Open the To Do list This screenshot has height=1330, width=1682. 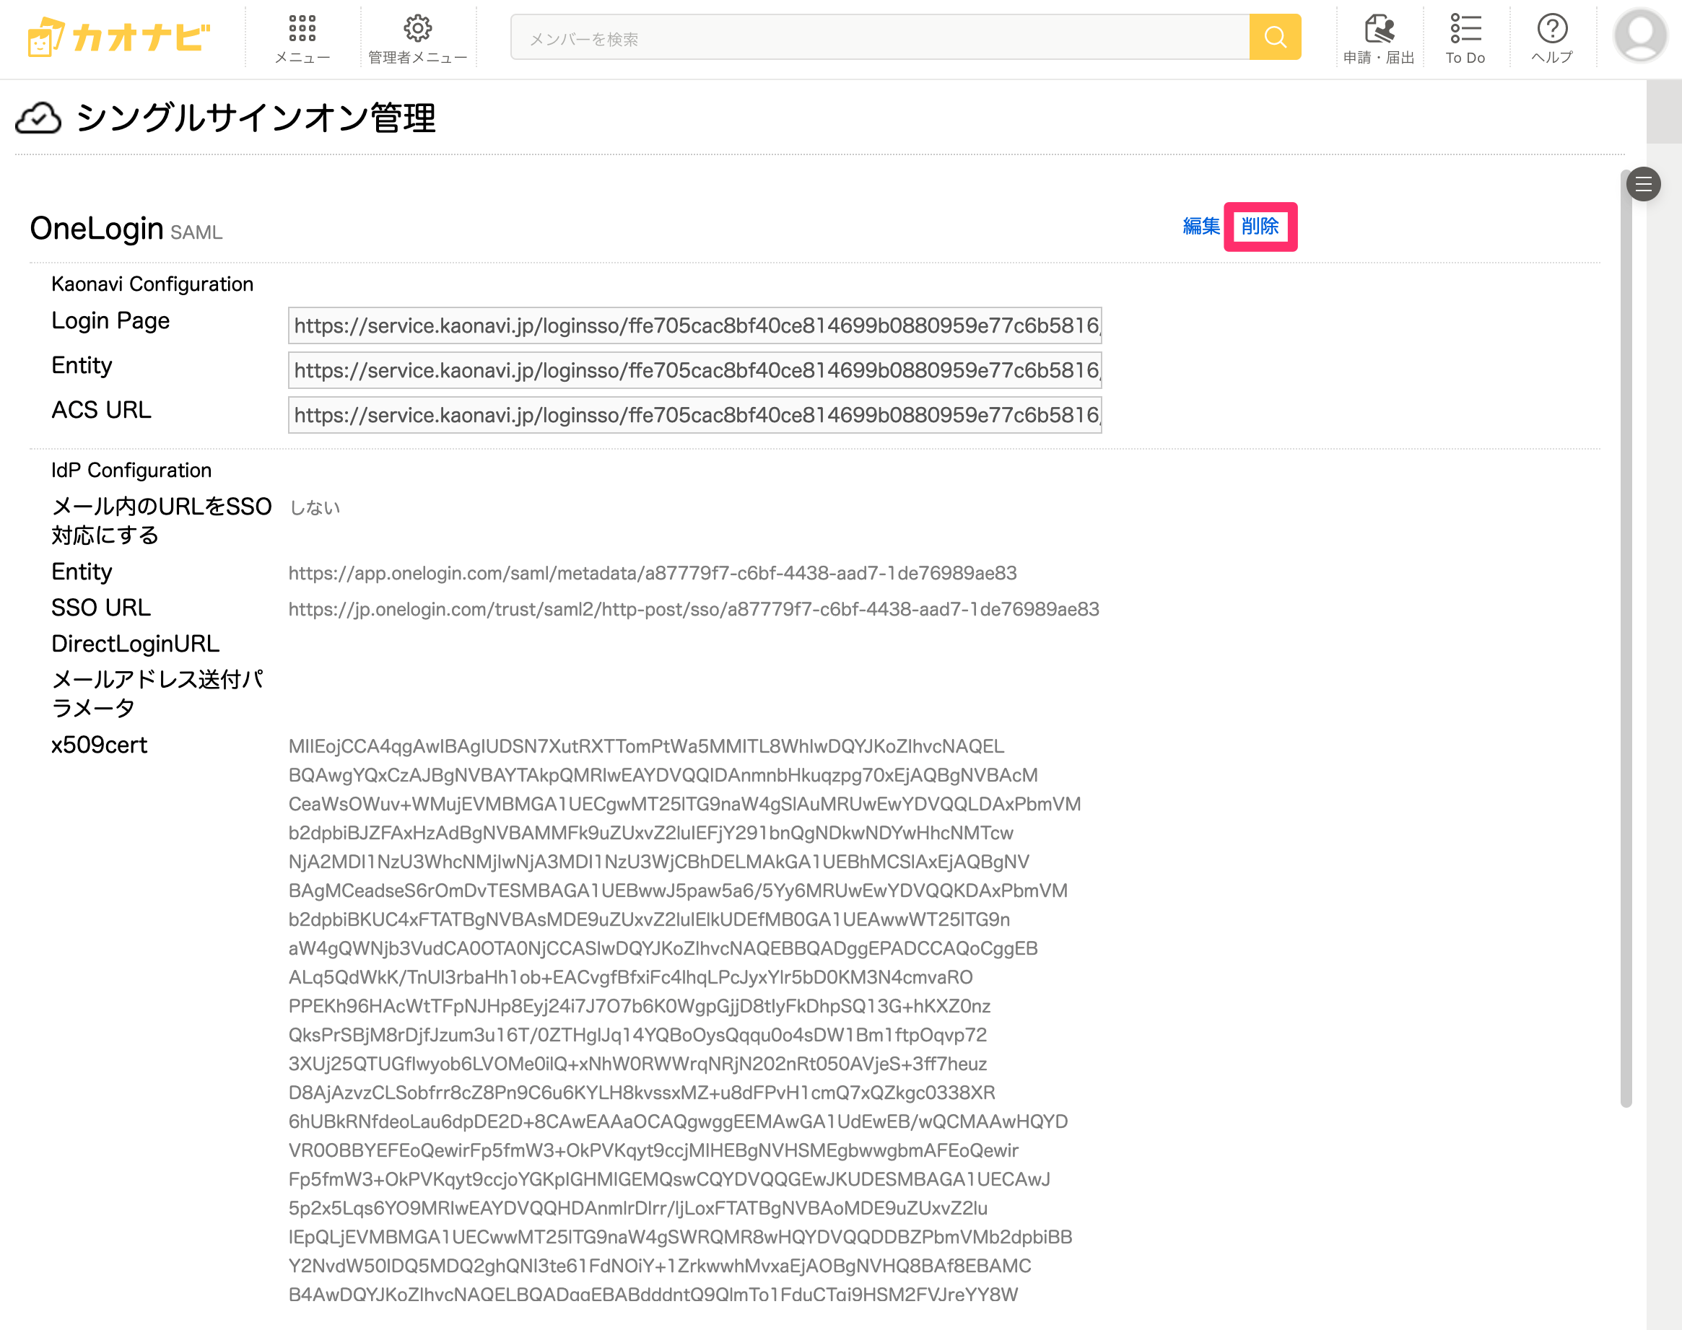point(1465,38)
